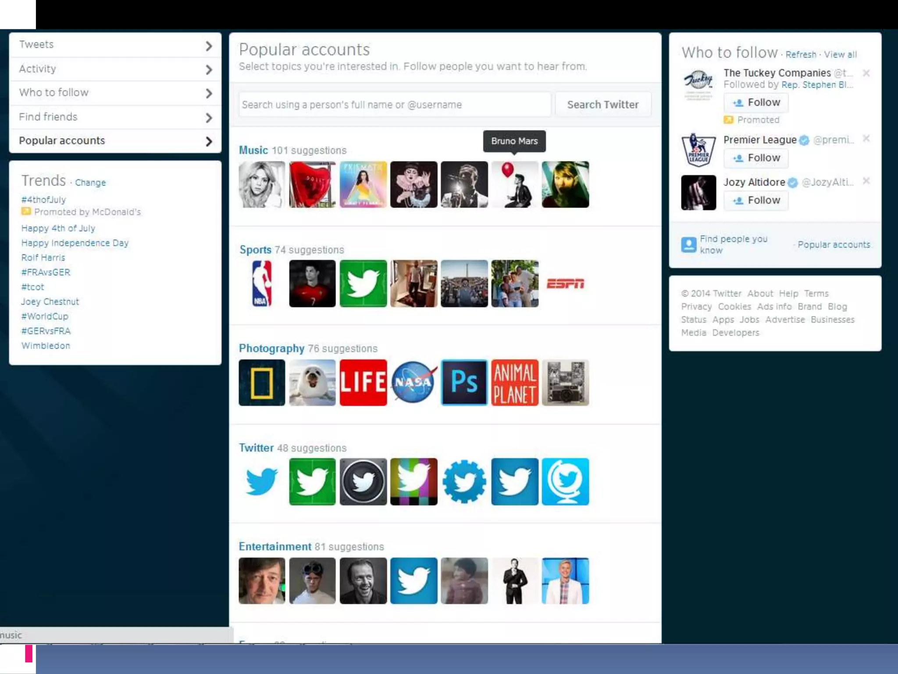Open the #FRAvsGER trend

click(46, 272)
